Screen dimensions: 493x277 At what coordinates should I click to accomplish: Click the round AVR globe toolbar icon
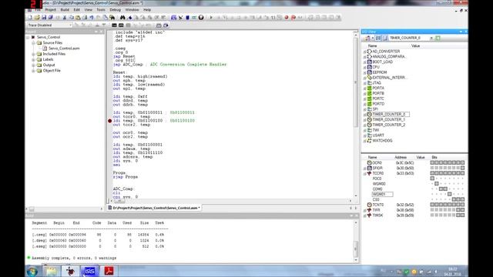(201, 17)
